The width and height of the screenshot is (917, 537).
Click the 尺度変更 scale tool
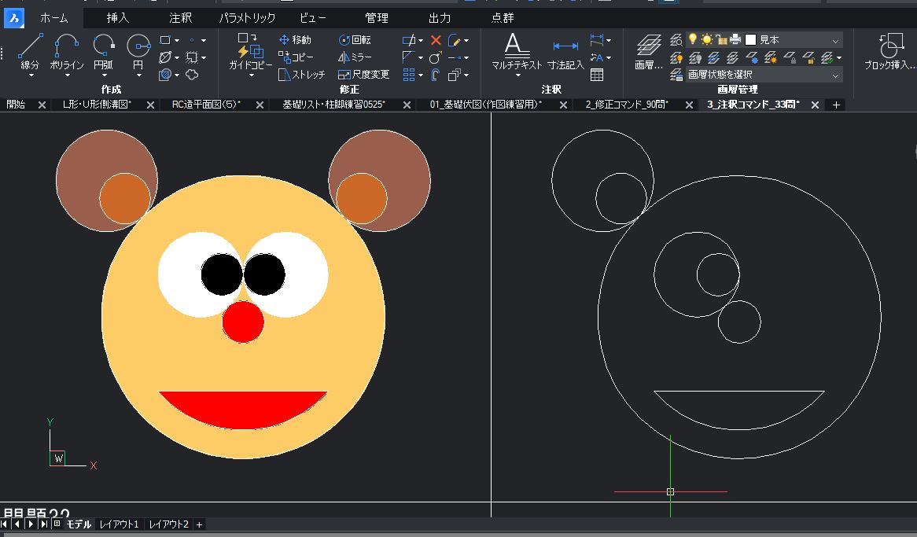pos(363,75)
